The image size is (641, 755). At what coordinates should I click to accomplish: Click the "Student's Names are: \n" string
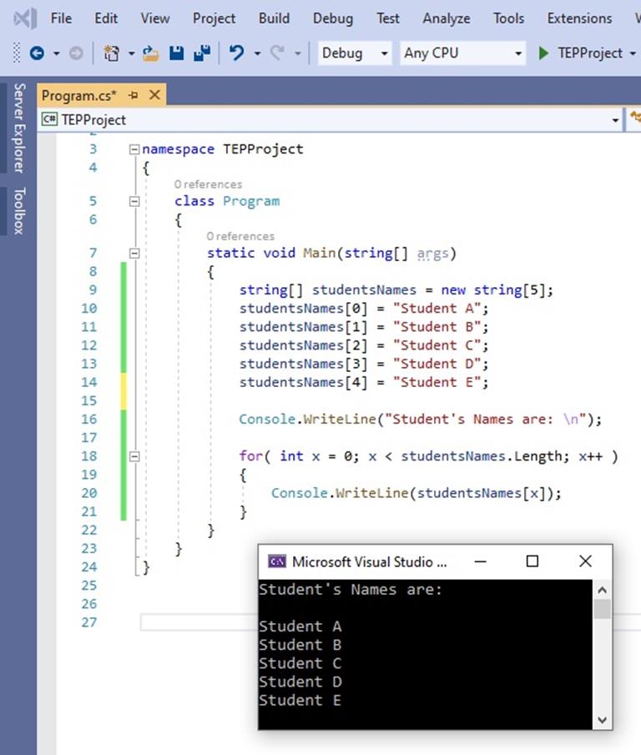[x=486, y=420]
